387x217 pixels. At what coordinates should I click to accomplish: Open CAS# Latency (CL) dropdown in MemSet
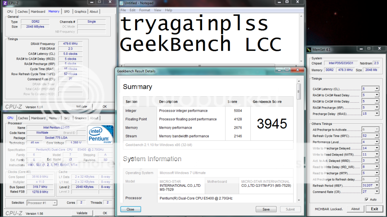point(377,89)
